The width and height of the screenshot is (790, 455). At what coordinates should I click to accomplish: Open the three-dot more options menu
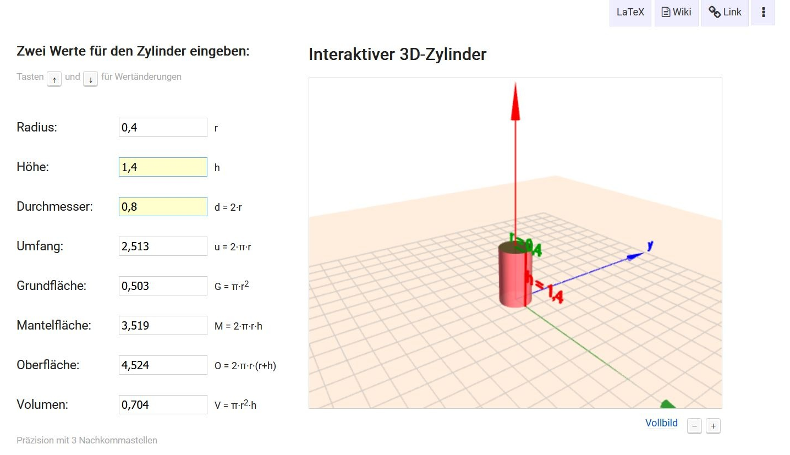763,12
